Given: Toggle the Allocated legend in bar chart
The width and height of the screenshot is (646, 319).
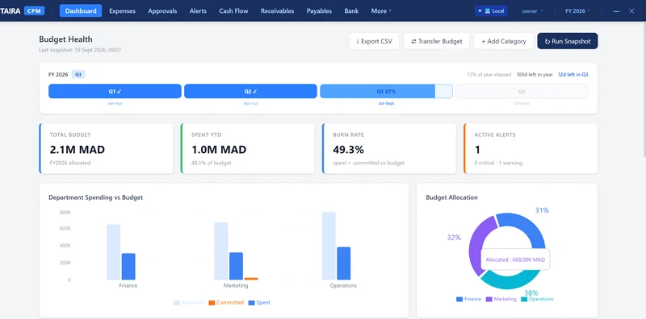Looking at the screenshot, I should 188,303.
